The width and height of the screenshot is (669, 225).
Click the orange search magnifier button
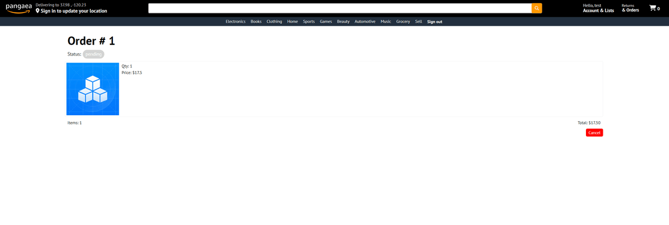(x=537, y=8)
